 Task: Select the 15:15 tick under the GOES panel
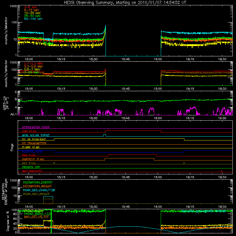[x=61, y=118]
